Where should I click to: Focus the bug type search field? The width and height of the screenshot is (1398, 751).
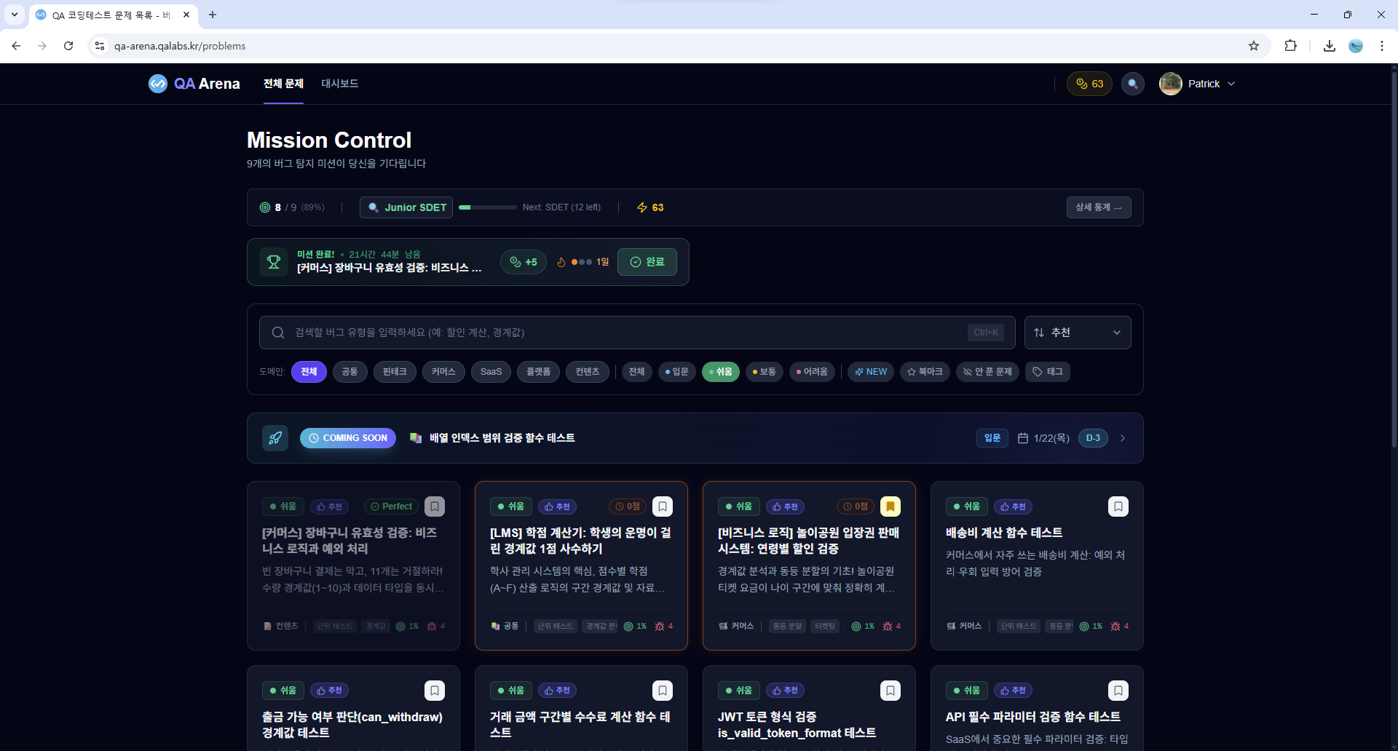click(x=637, y=333)
